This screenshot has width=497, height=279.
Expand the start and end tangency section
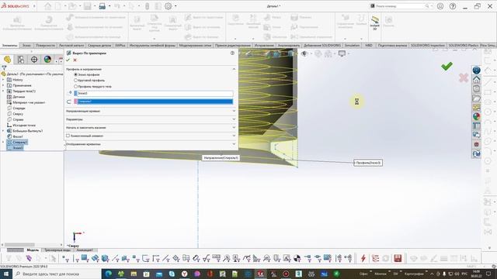click(x=234, y=127)
